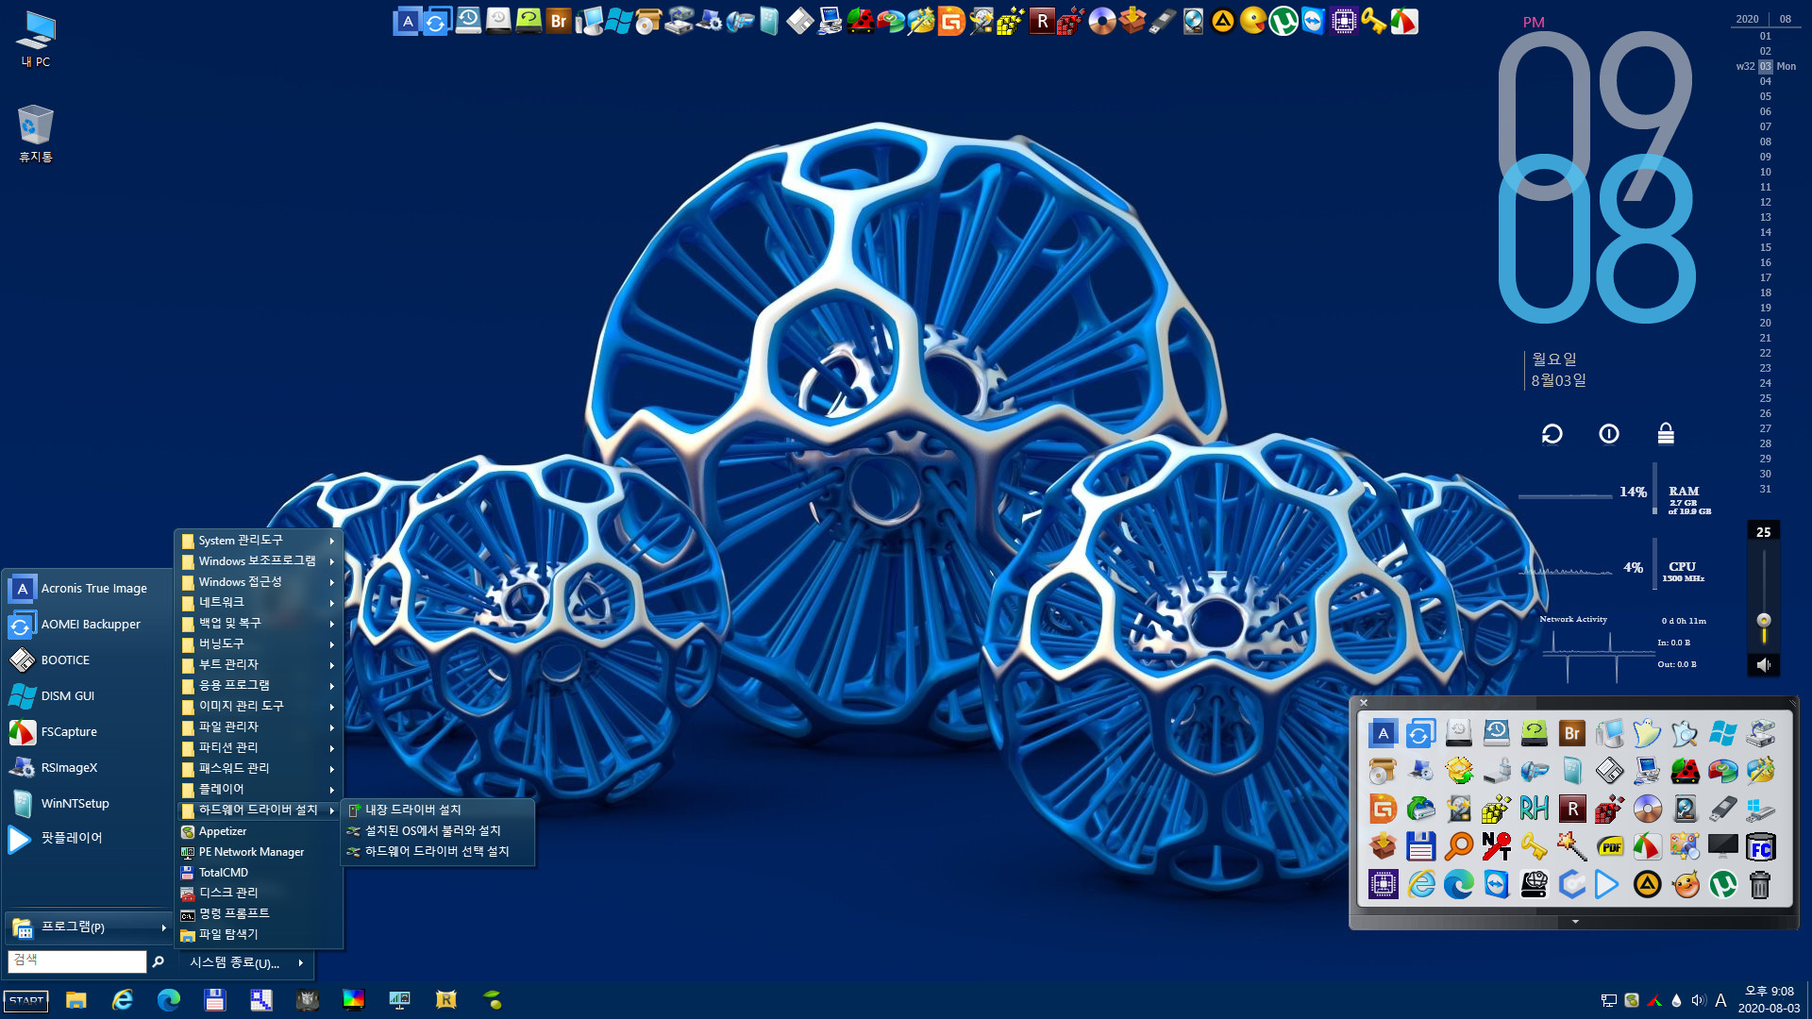
Task: Open CPU-Z chip icon in top dock
Action: 1343,21
